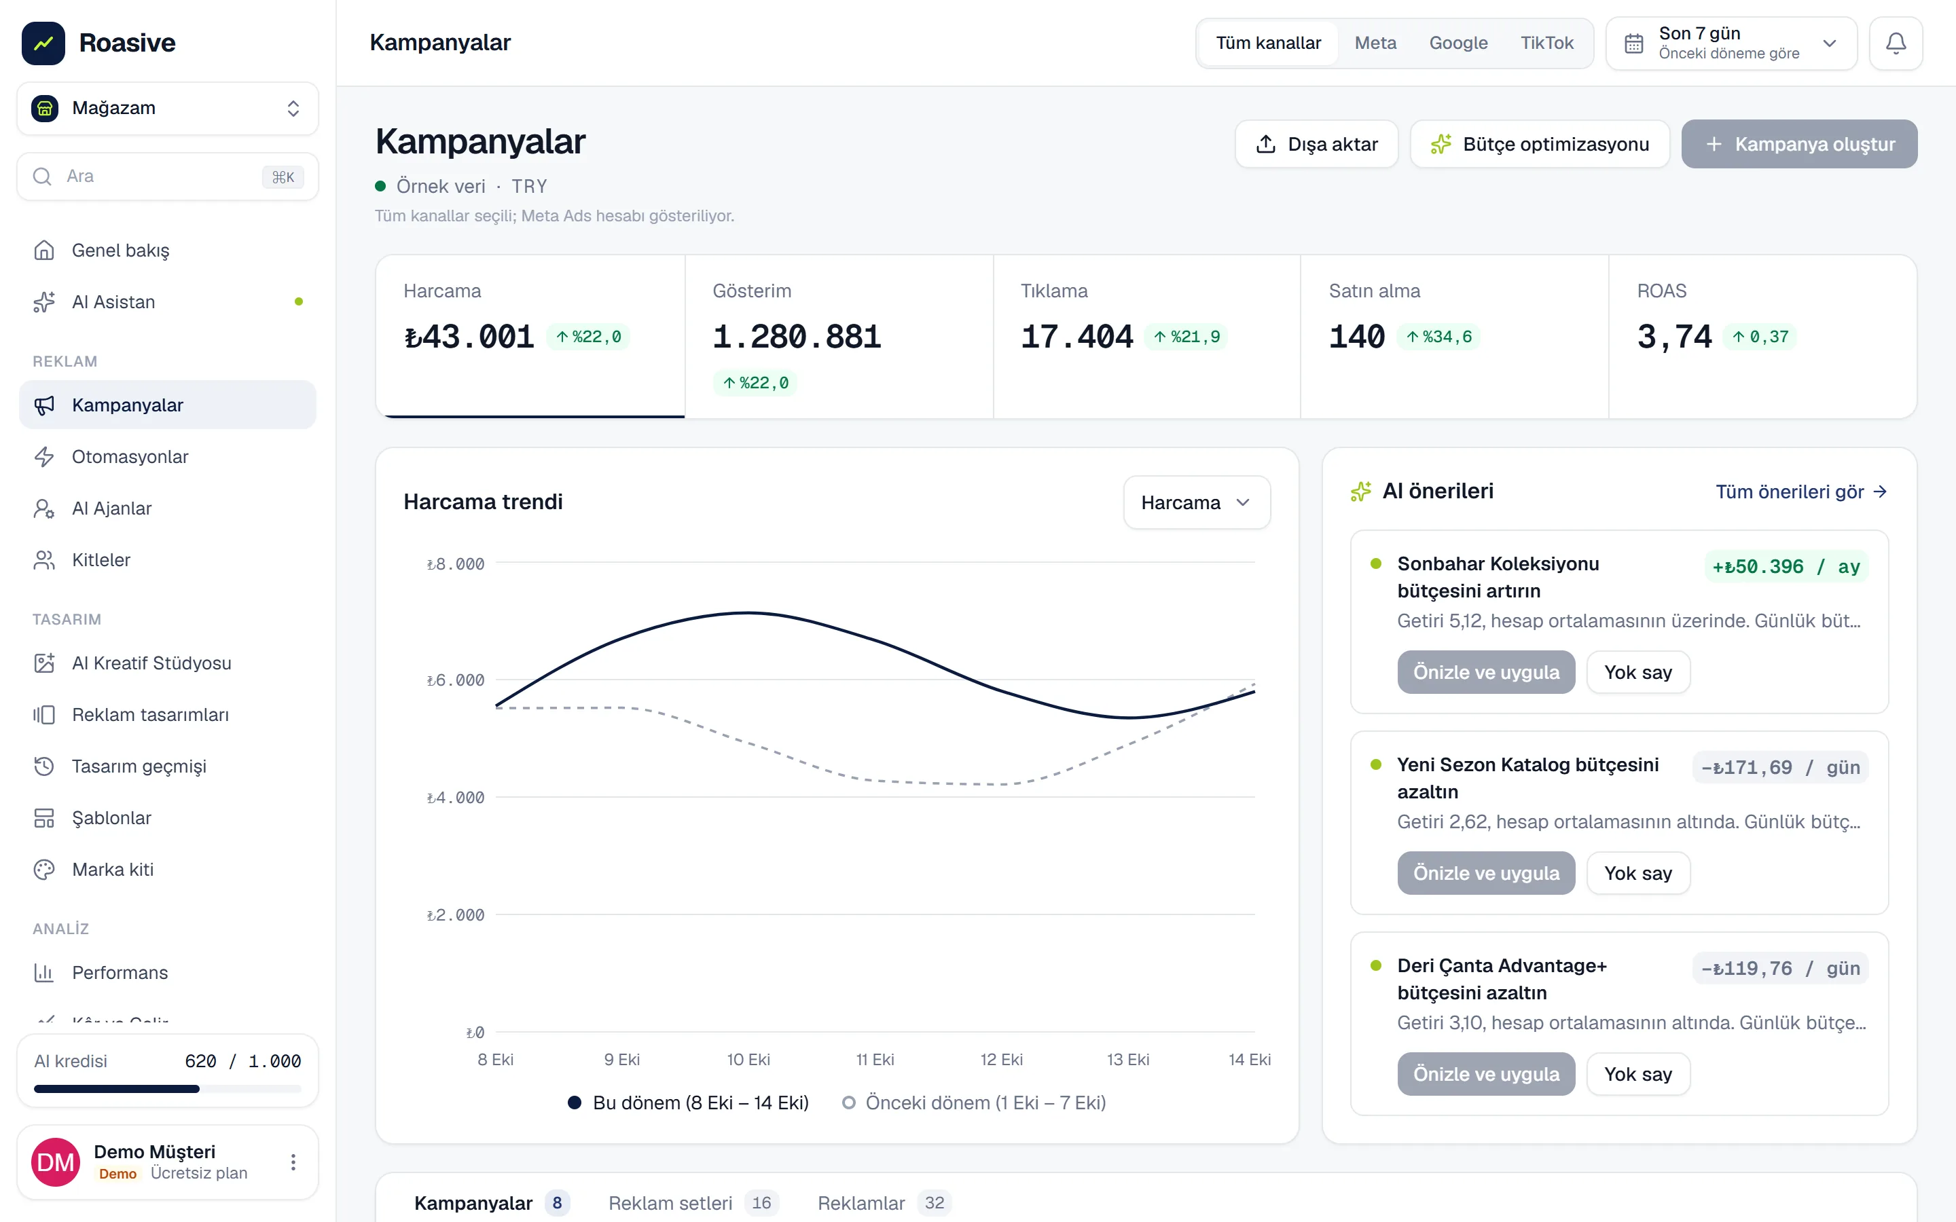
Task: Open Genel bakış home icon
Action: [x=43, y=251]
